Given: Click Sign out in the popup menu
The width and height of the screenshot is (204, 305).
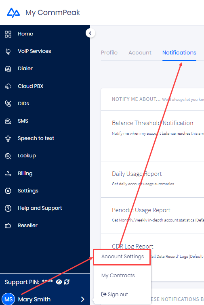Looking at the screenshot, I should point(122,294).
